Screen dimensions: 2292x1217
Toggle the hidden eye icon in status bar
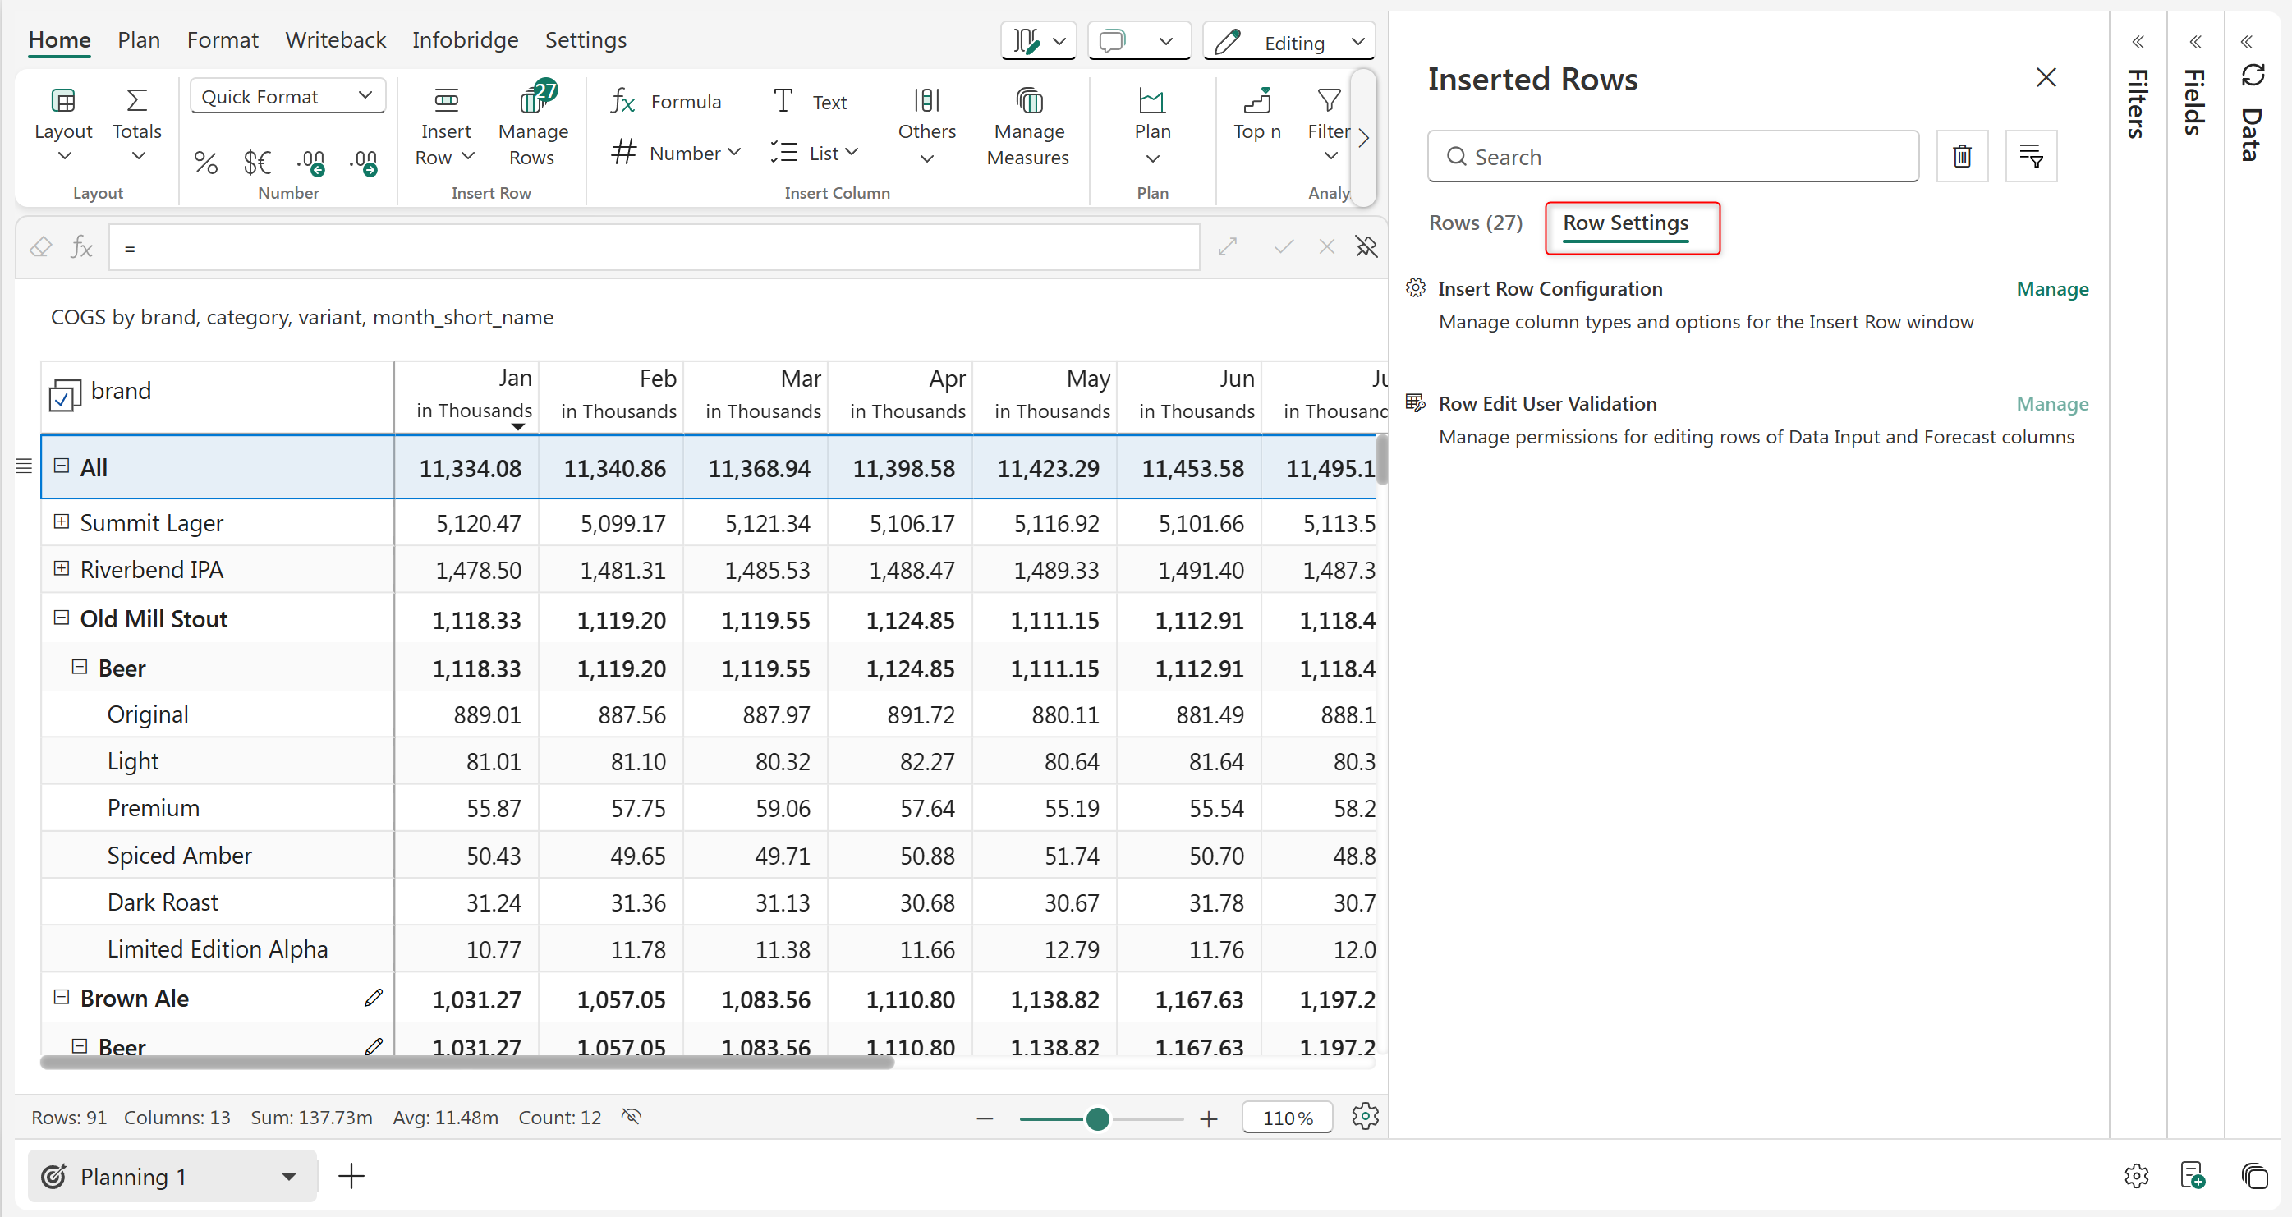[631, 1117]
